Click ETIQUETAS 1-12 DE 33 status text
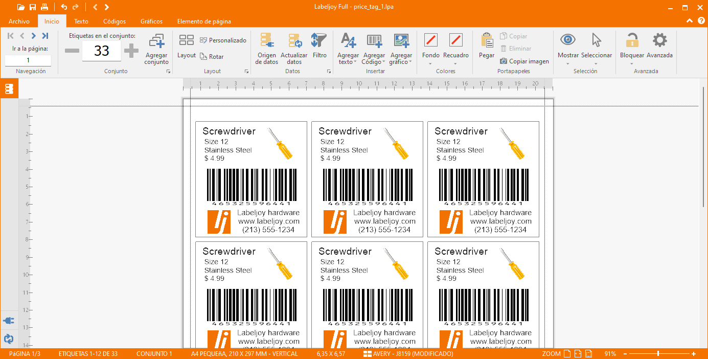This screenshot has width=708, height=359. coord(88,354)
